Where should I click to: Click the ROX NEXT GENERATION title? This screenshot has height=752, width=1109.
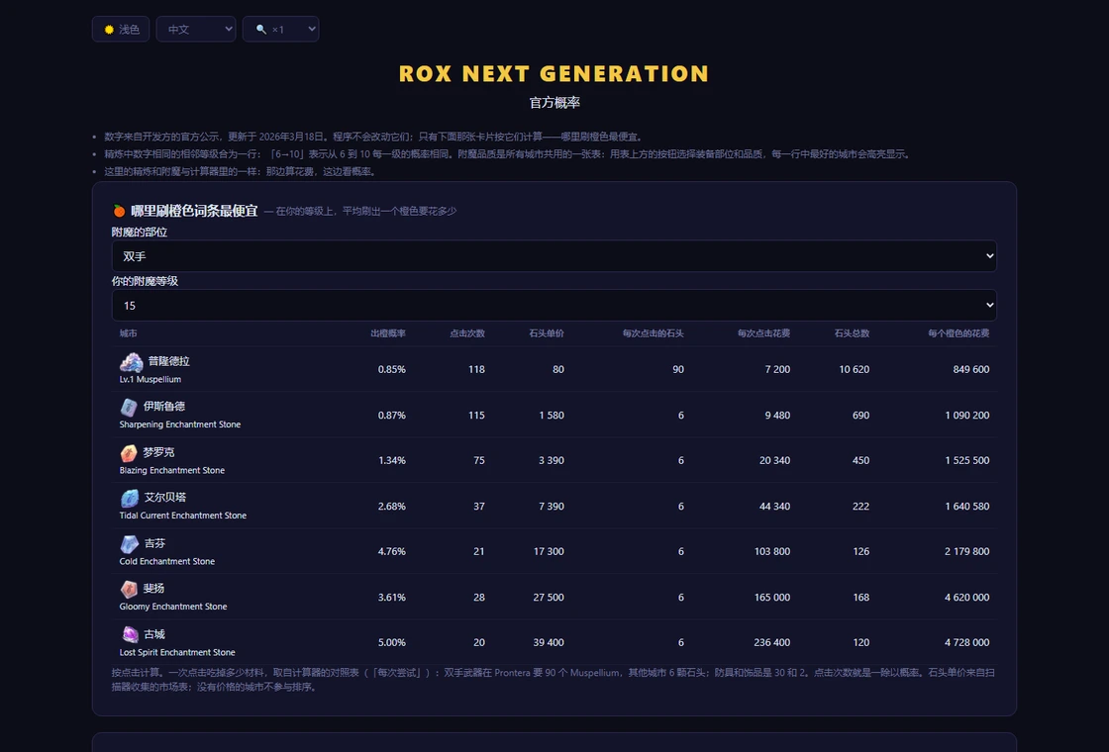point(554,73)
